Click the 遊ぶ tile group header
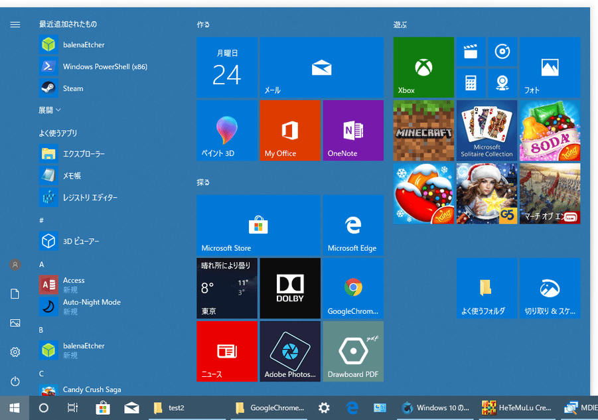The image size is (598, 420). 400,25
